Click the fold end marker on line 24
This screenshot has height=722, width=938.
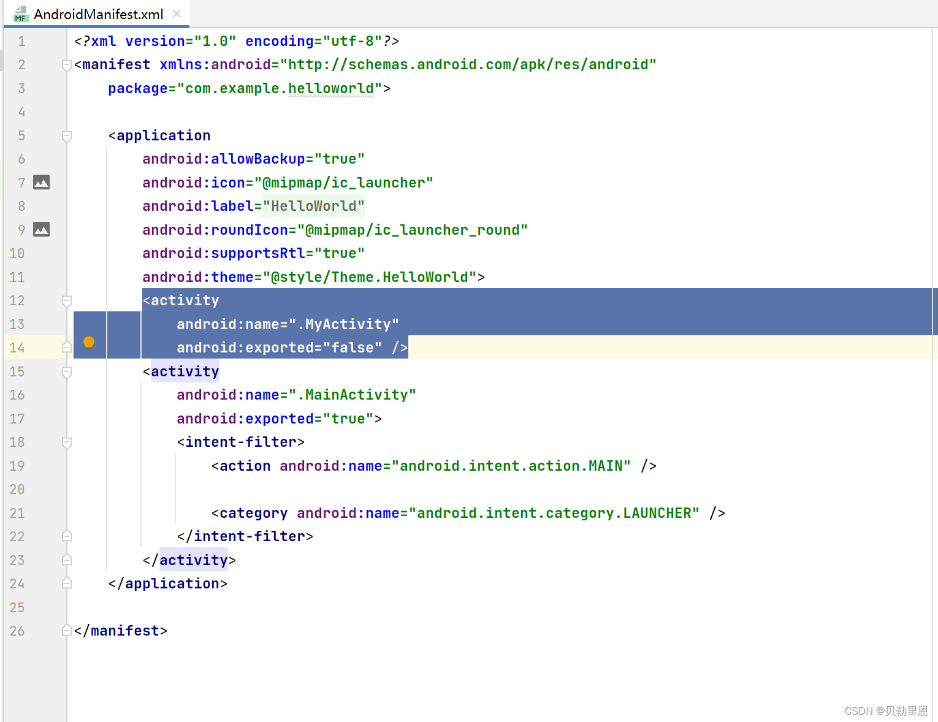[x=67, y=583]
